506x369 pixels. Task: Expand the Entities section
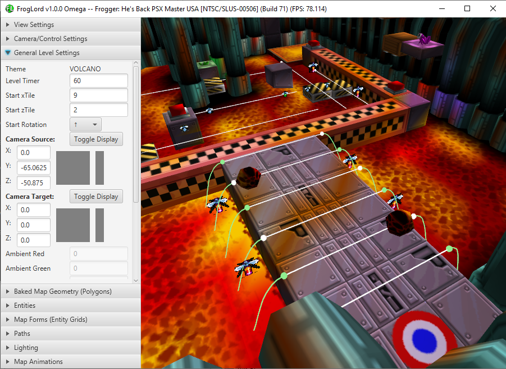click(71, 306)
